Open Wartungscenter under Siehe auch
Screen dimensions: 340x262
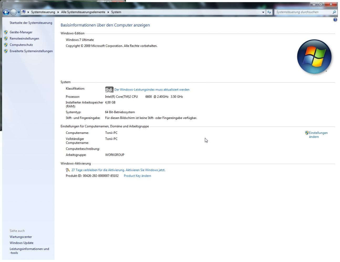tap(21, 237)
